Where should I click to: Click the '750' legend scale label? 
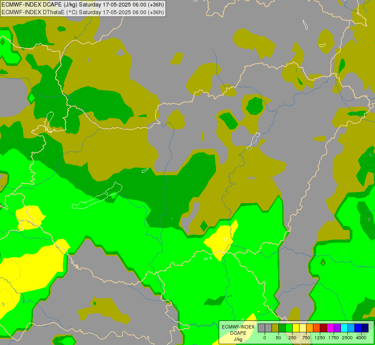click(306, 338)
